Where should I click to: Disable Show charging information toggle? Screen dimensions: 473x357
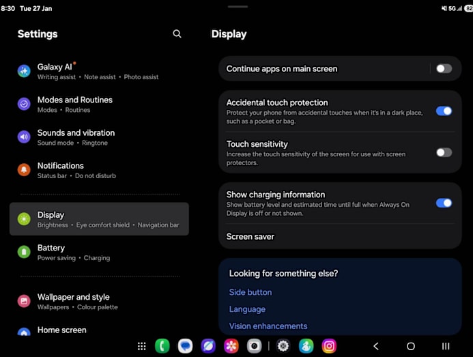(x=444, y=203)
